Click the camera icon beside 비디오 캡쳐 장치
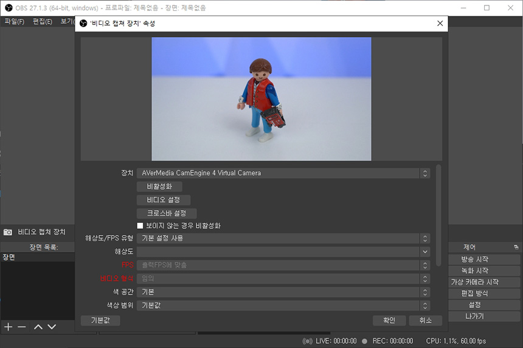Image resolution: width=523 pixels, height=348 pixels. coord(8,232)
